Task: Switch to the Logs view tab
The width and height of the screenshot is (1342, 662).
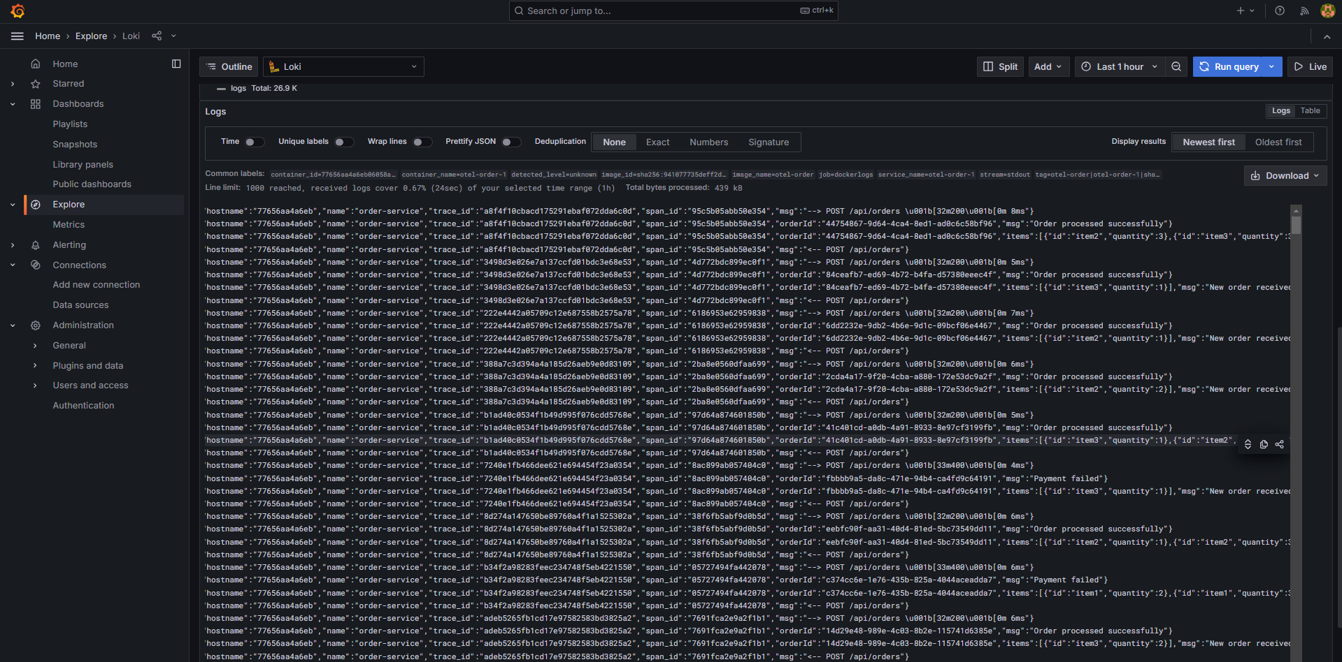Action: 1280,111
